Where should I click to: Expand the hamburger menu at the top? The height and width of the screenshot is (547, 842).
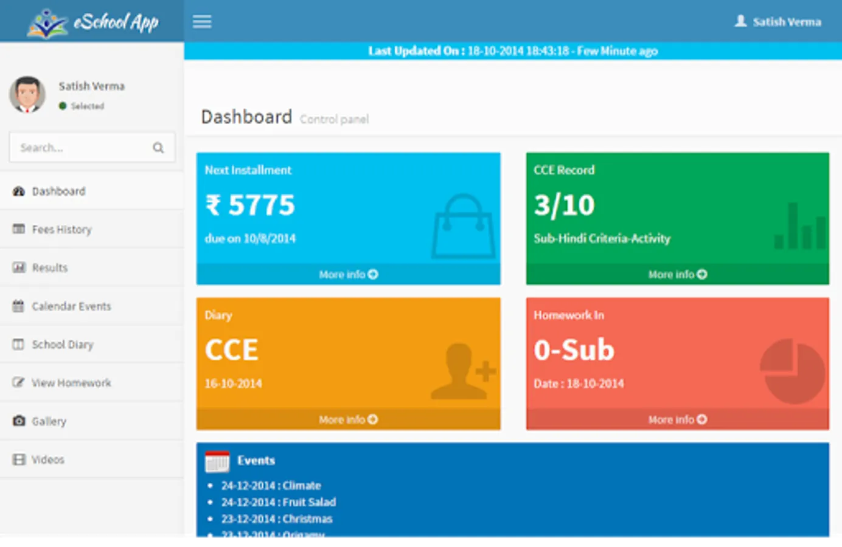point(202,21)
